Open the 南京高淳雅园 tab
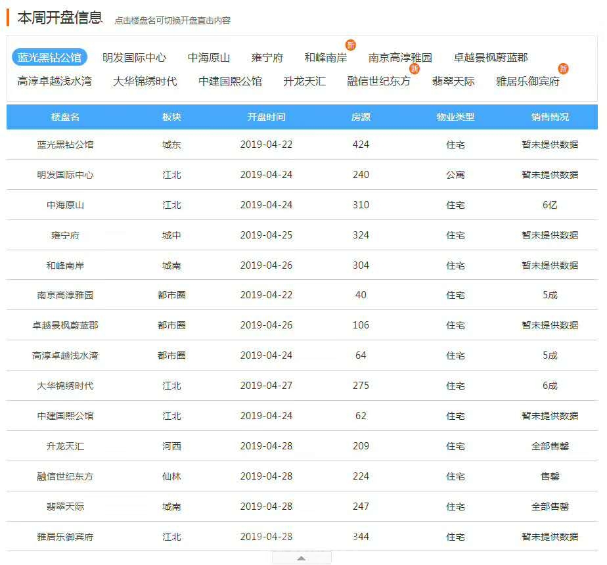The image size is (607, 565). pyautogui.click(x=400, y=58)
